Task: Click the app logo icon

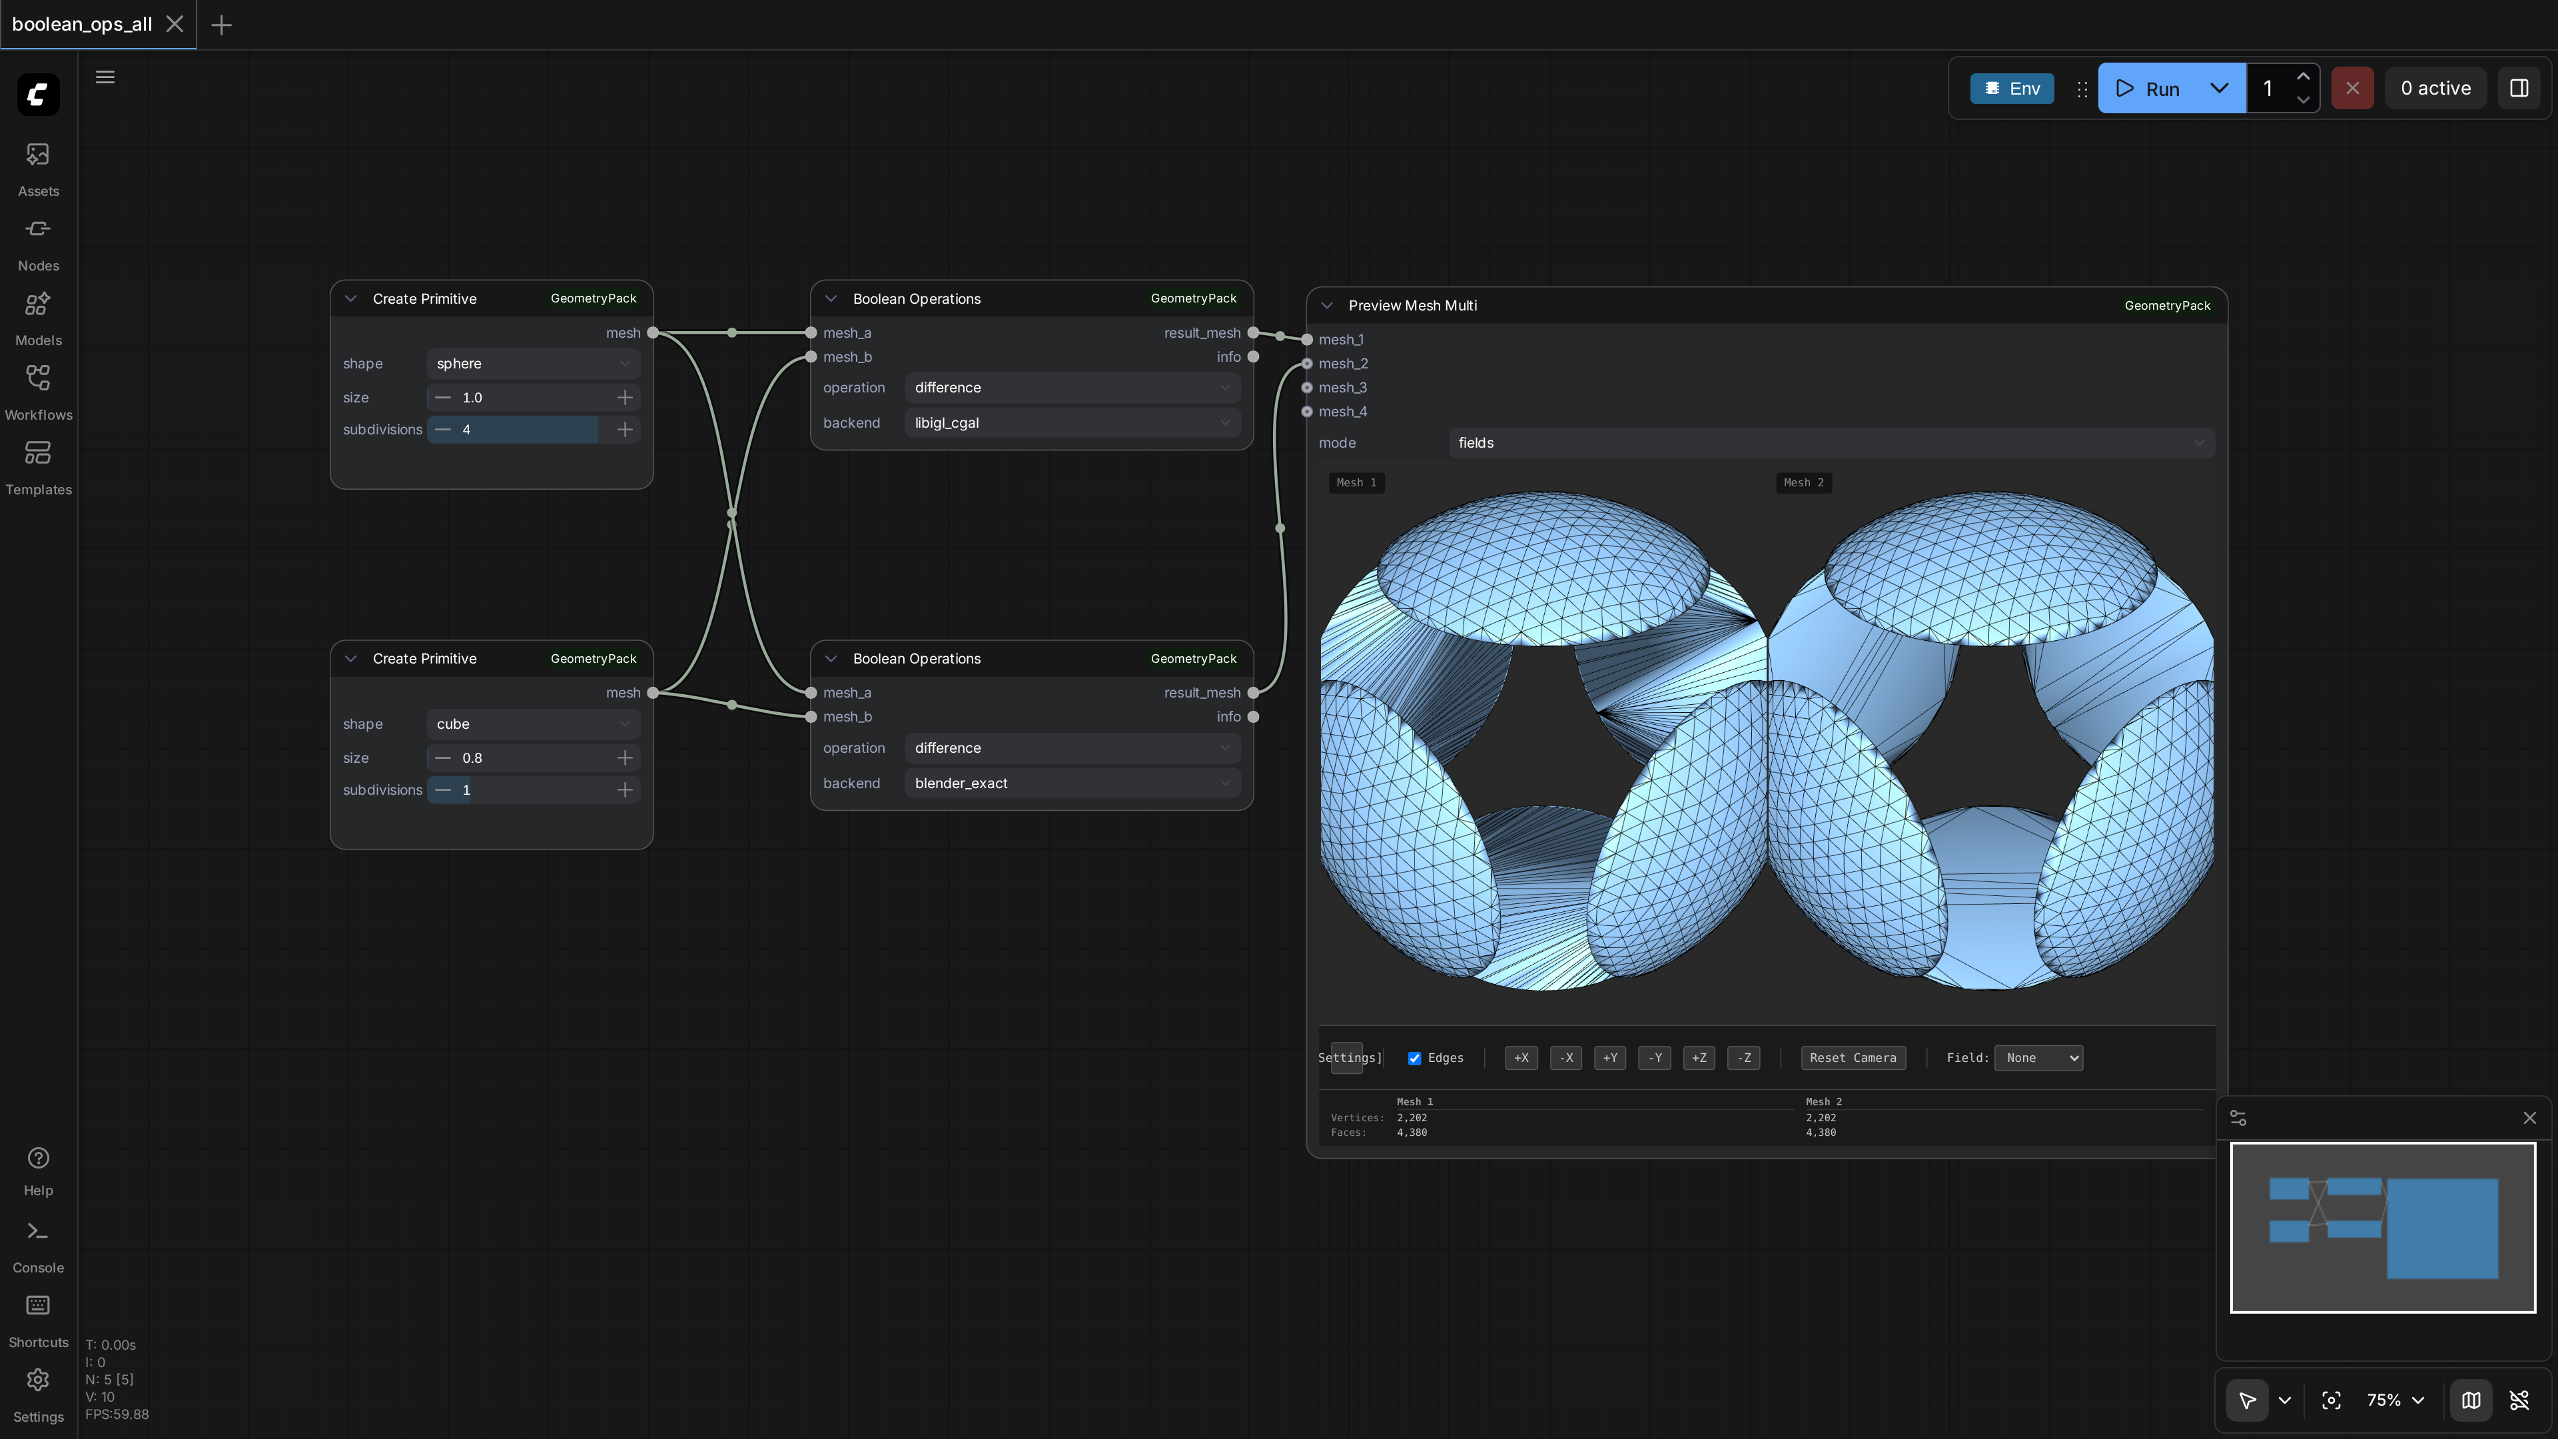Action: pyautogui.click(x=38, y=95)
